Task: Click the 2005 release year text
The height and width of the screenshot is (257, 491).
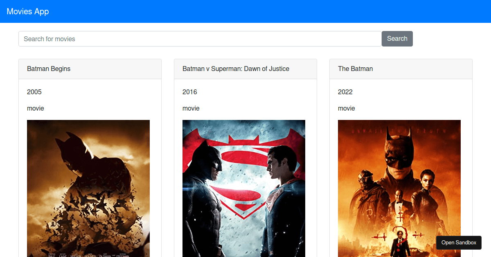Action: [x=34, y=92]
